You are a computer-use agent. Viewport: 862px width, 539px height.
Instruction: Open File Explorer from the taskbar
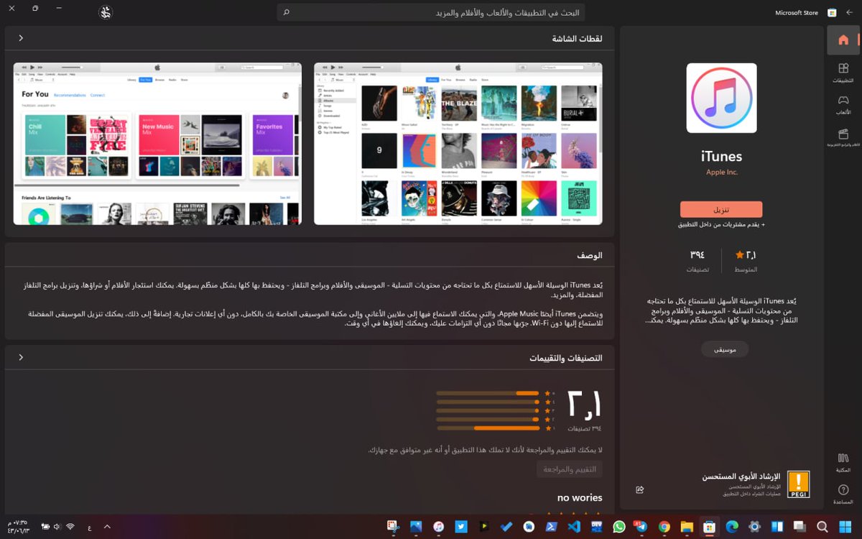(x=687, y=527)
